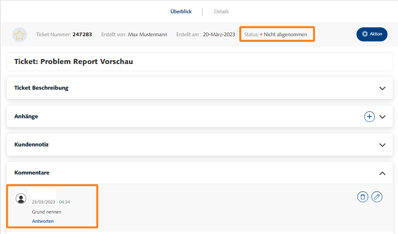The width and height of the screenshot is (398, 234).
Task: Expand the Kundennotiz section chevron
Action: point(383,145)
